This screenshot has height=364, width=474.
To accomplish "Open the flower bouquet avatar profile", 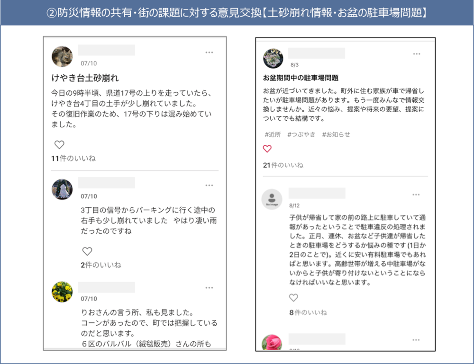I will coord(273,58).
